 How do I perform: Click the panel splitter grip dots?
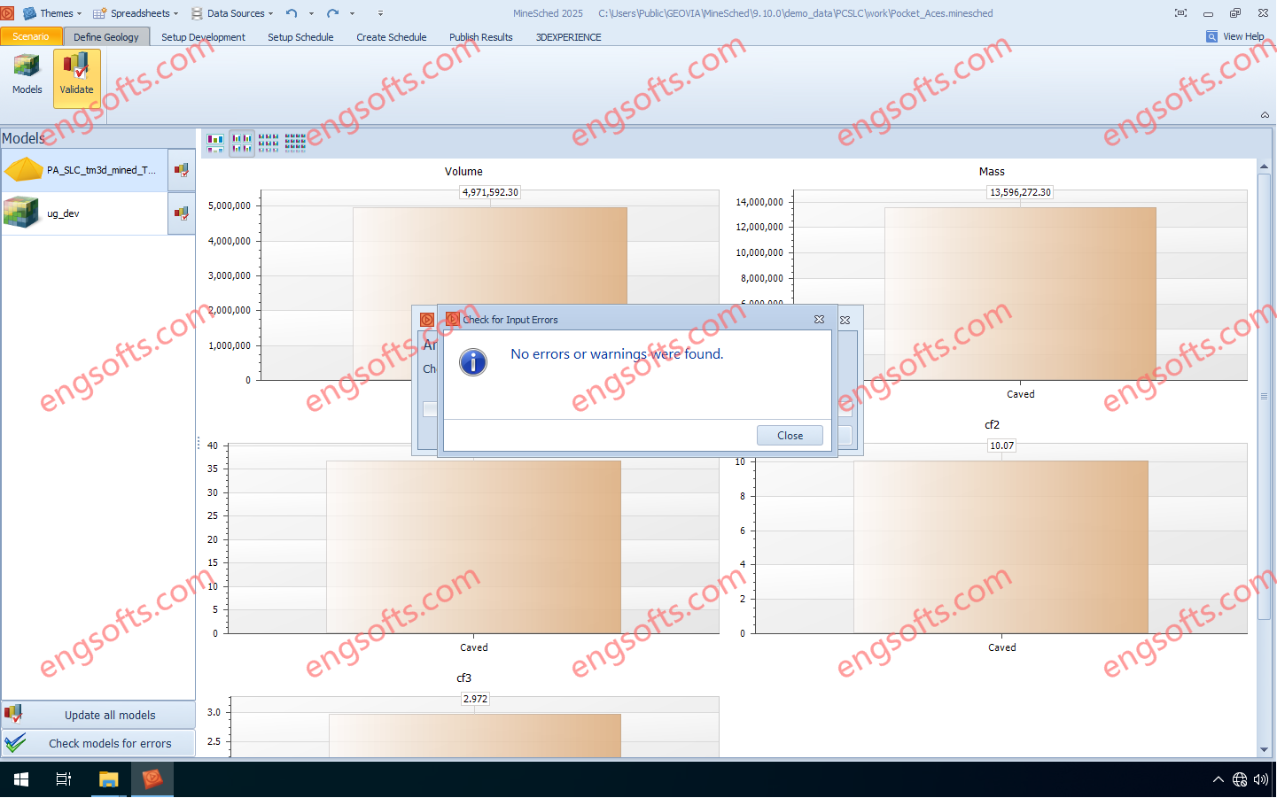199,443
